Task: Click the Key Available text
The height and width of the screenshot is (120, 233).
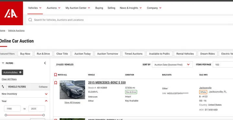Action: pos(132,101)
